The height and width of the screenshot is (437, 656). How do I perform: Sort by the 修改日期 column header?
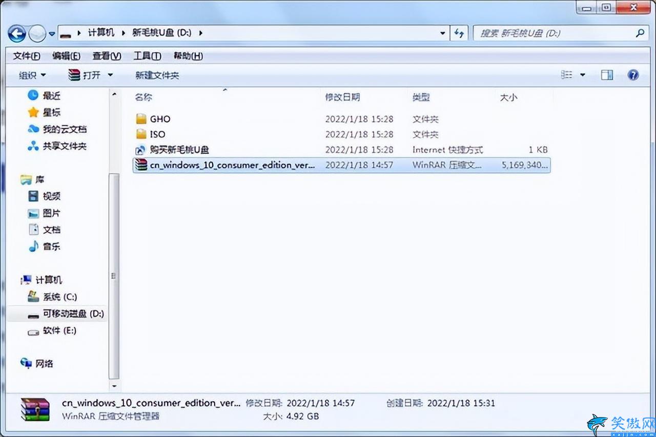coord(342,97)
